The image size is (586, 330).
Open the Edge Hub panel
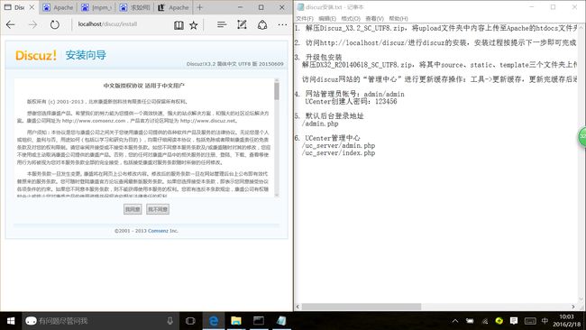(222, 24)
